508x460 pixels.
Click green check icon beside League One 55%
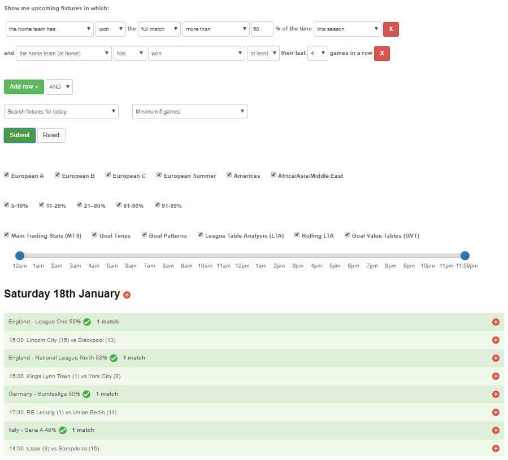tap(87, 322)
